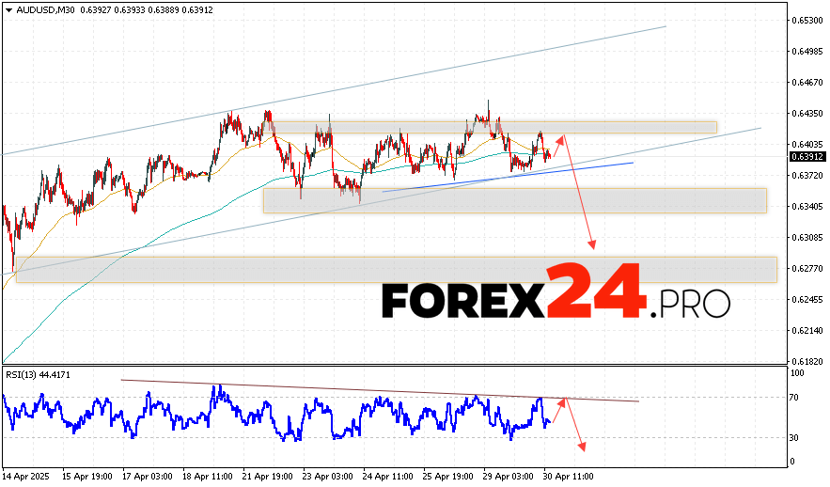Select the high price 0.63933 in header
This screenshot has width=830, height=487.
pos(130,10)
